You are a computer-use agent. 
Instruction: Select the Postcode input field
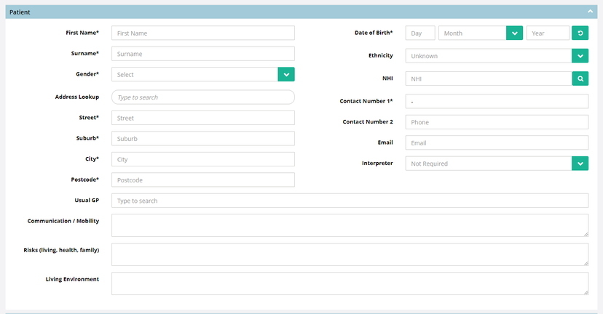pyautogui.click(x=203, y=180)
